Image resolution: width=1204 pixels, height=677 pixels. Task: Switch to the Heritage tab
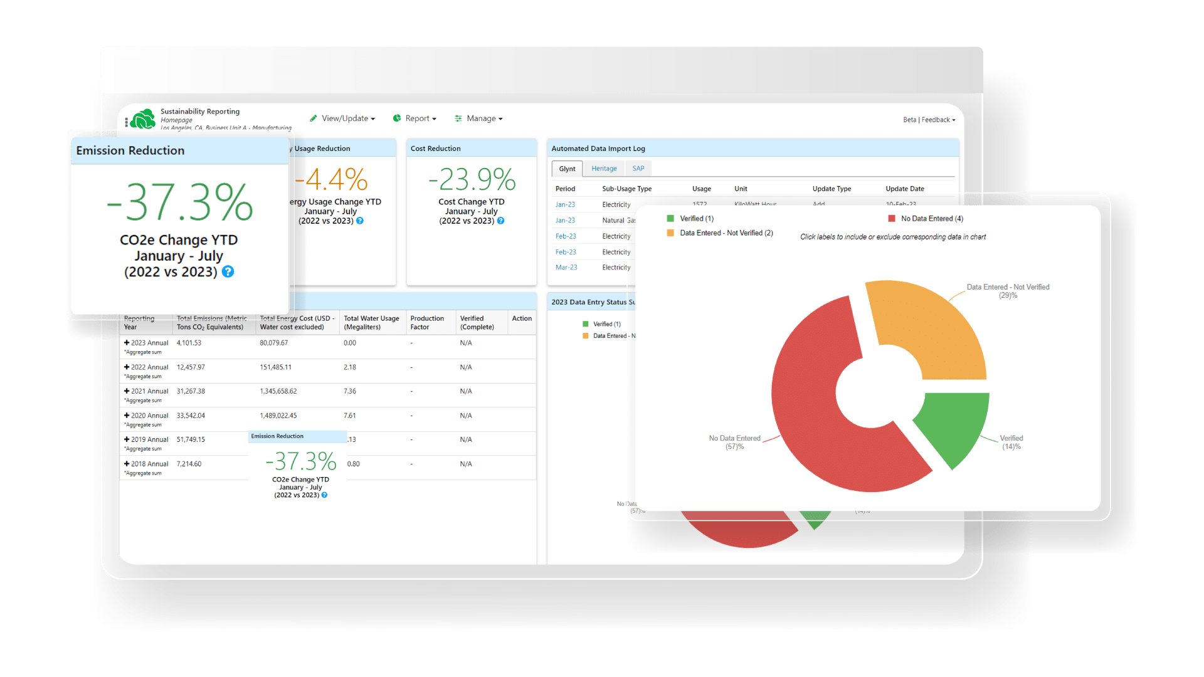[604, 169]
